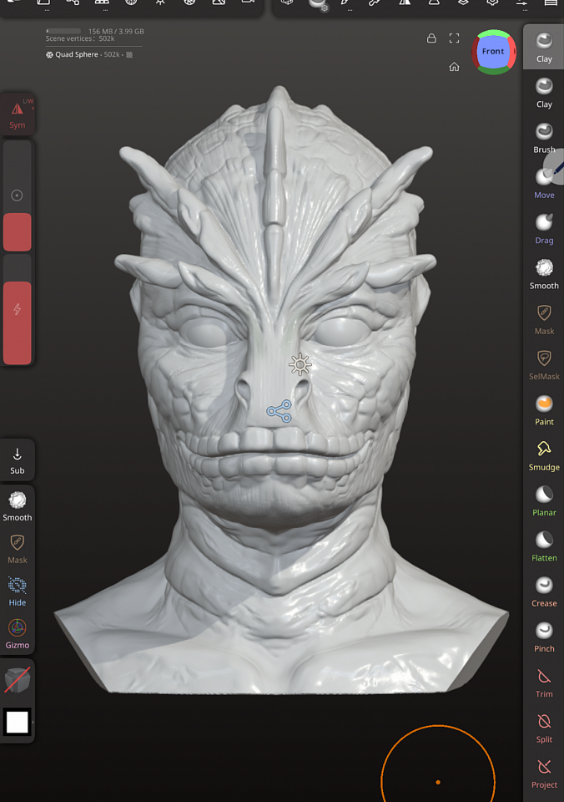
Task: Pick the Pinch sculpting tool
Action: [x=544, y=634]
